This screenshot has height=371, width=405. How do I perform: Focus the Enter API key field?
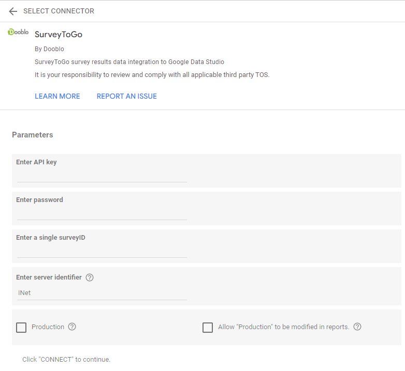102,177
